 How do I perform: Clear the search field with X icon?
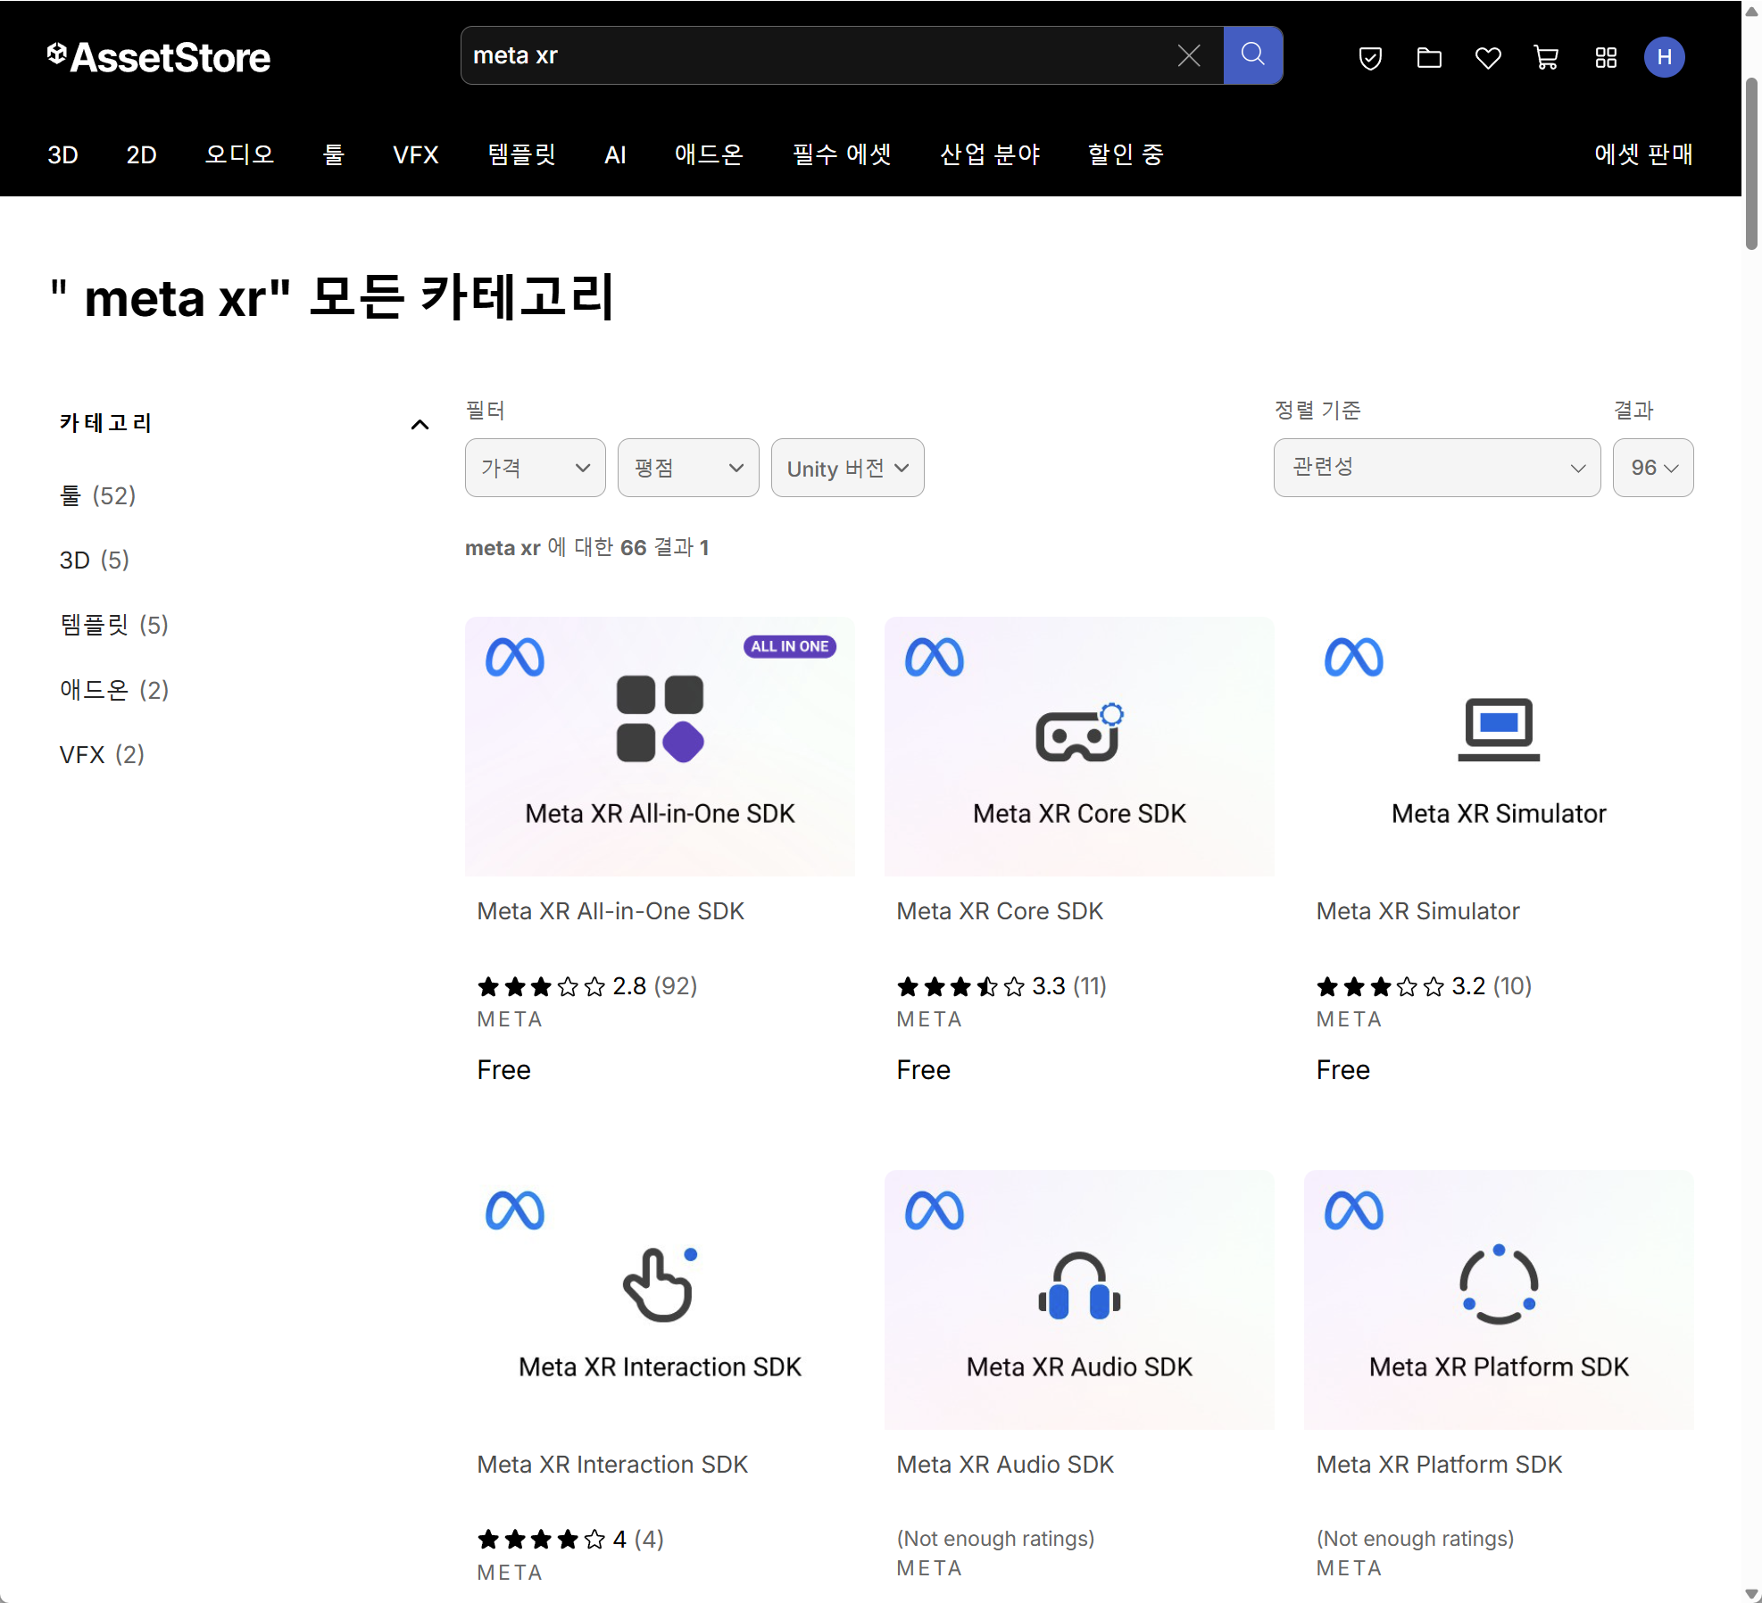pos(1188,55)
